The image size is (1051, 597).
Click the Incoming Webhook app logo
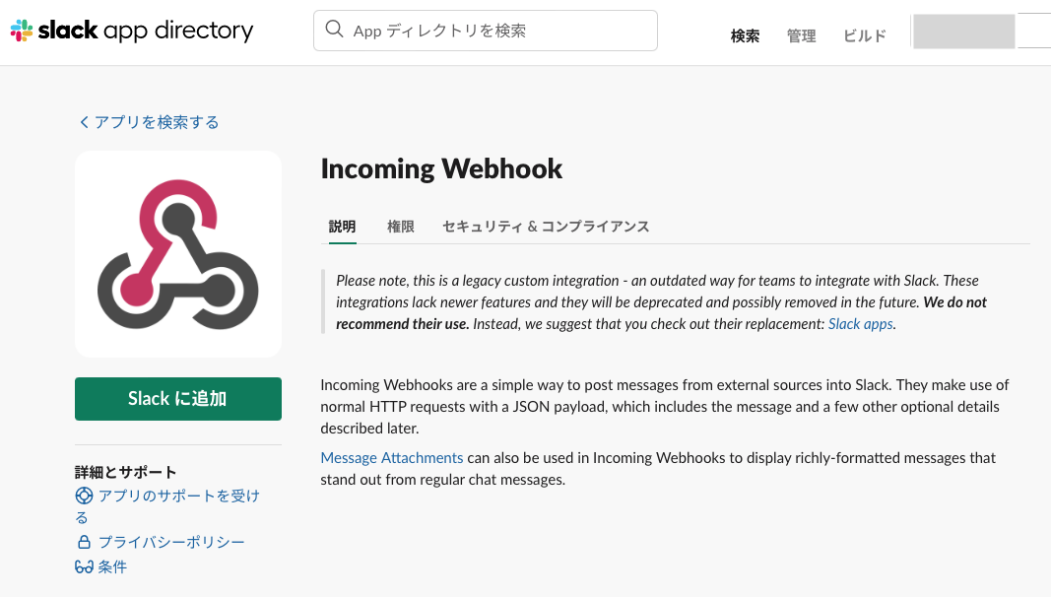(x=178, y=254)
